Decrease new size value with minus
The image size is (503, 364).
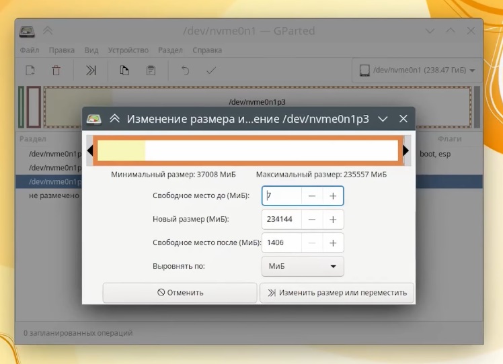click(x=312, y=220)
